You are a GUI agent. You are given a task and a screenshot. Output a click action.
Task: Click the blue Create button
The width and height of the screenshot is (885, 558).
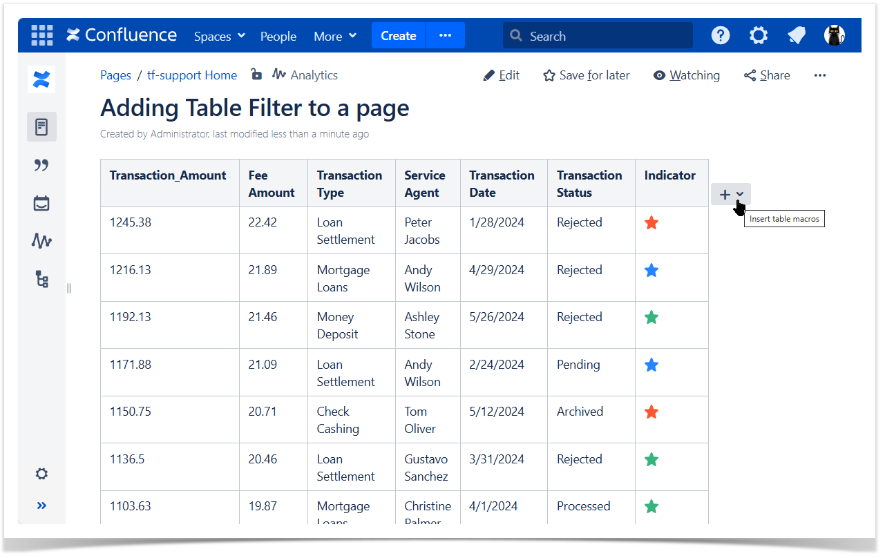399,36
